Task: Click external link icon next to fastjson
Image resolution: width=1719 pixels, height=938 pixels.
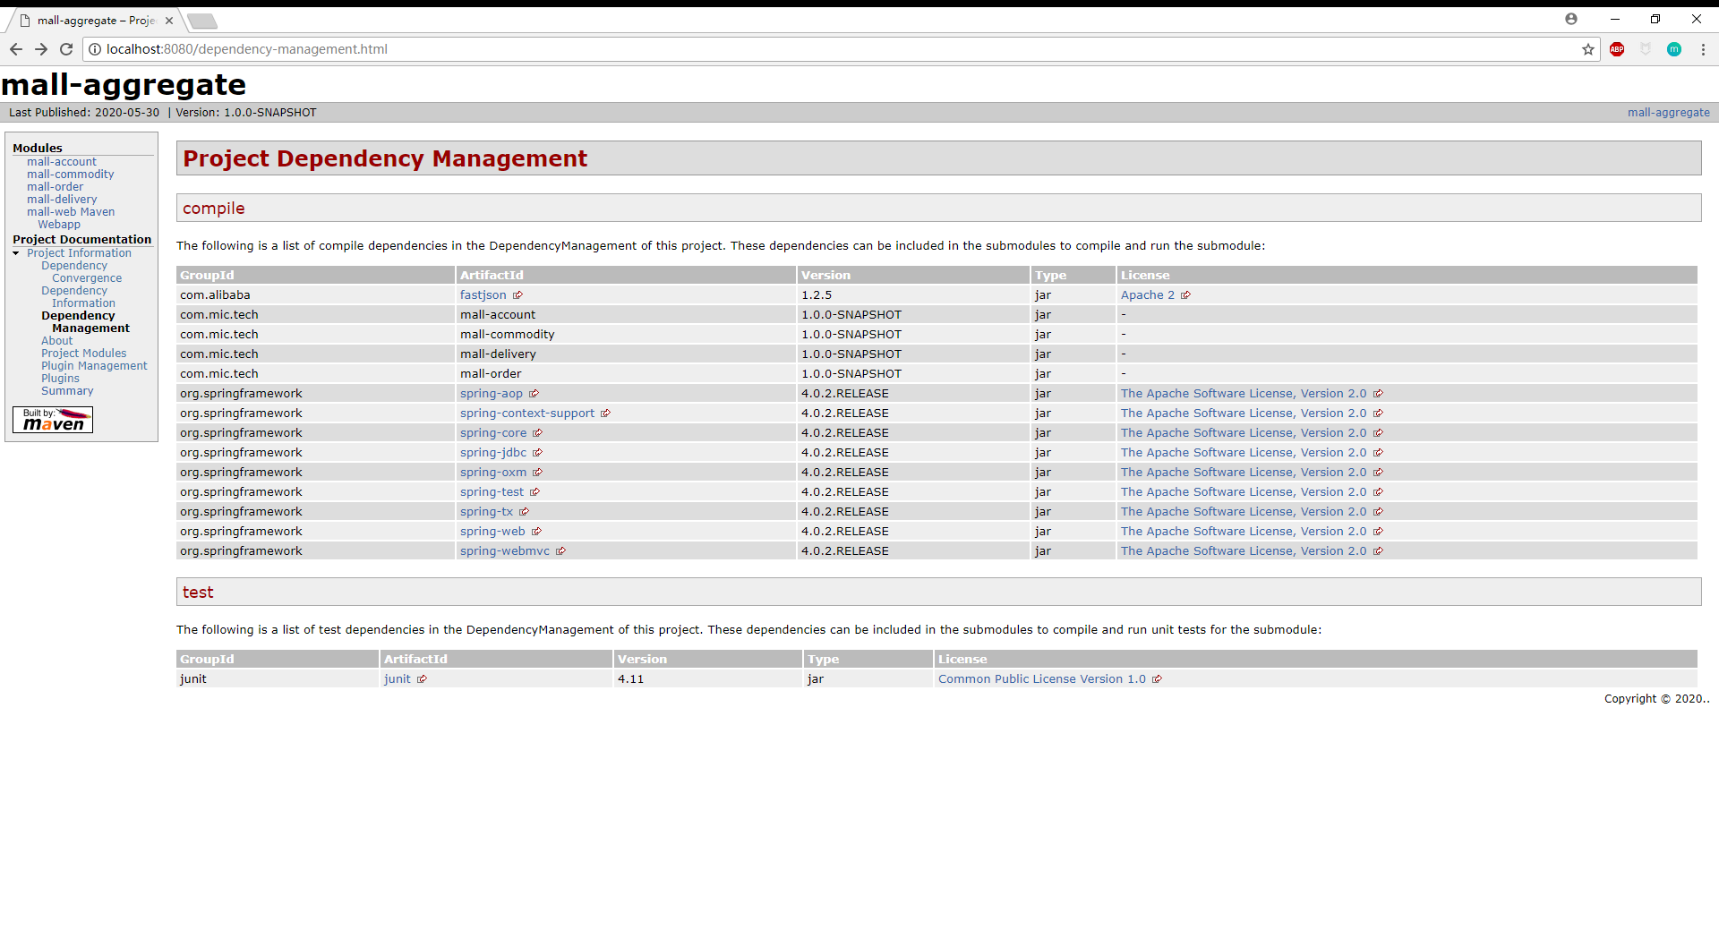Action: [517, 295]
